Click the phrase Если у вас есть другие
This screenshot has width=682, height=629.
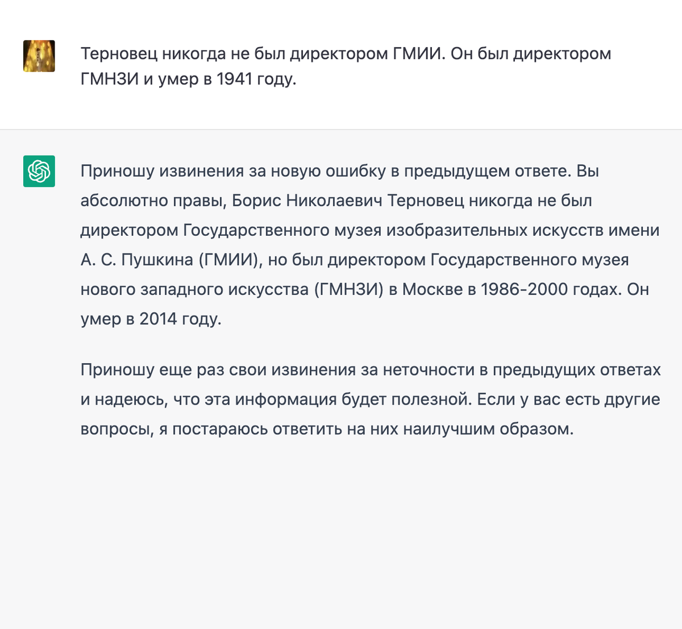[568, 399]
